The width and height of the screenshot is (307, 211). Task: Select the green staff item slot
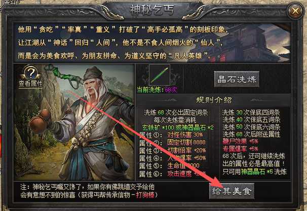tap(160, 75)
